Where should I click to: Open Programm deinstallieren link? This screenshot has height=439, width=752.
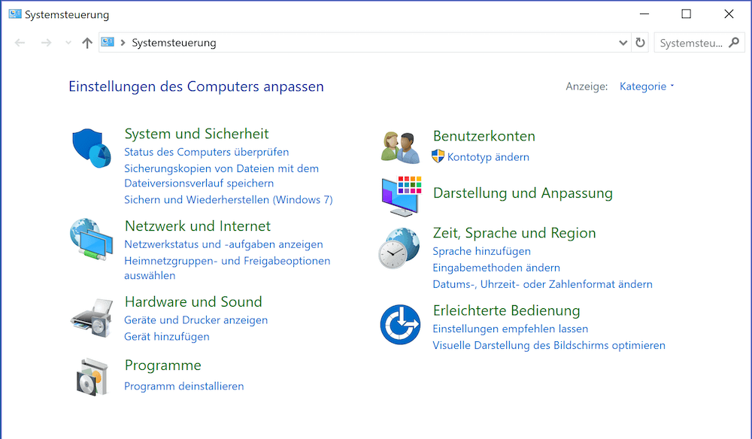(183, 386)
